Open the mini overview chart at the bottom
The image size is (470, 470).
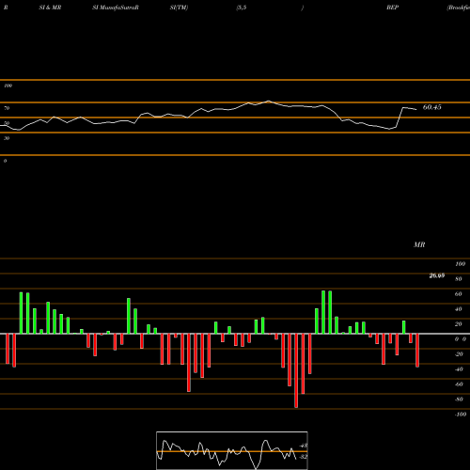coord(232,450)
